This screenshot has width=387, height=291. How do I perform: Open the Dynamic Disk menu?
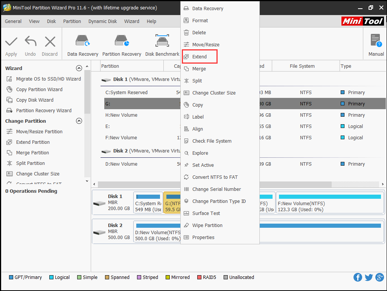[x=103, y=21]
